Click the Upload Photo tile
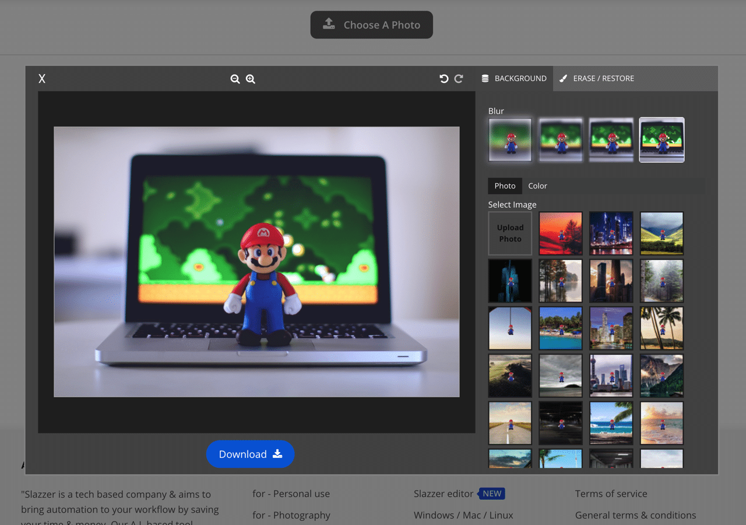 click(x=510, y=233)
